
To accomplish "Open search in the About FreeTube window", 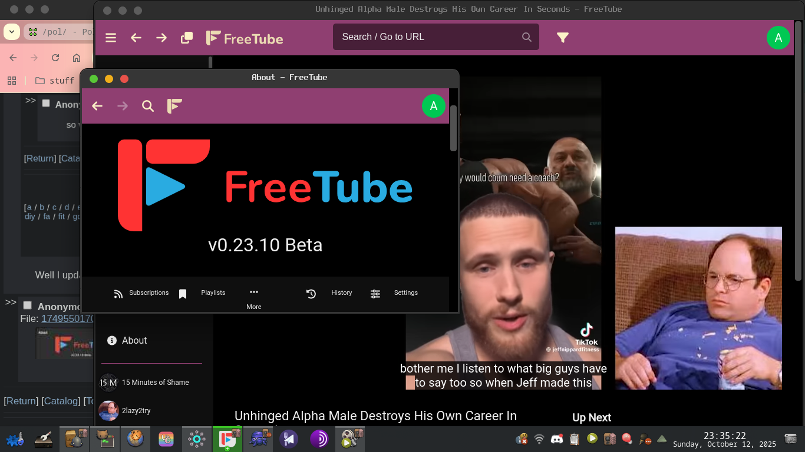I will [148, 106].
